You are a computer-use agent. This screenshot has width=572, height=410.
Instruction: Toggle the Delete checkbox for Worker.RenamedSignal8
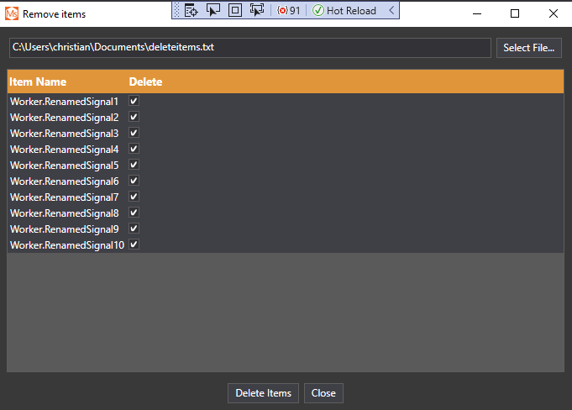point(134,213)
